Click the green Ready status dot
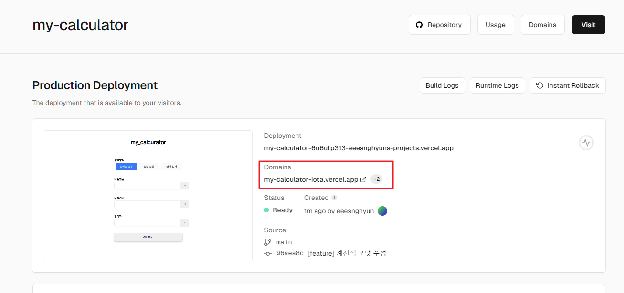This screenshot has width=624, height=293. (266, 210)
